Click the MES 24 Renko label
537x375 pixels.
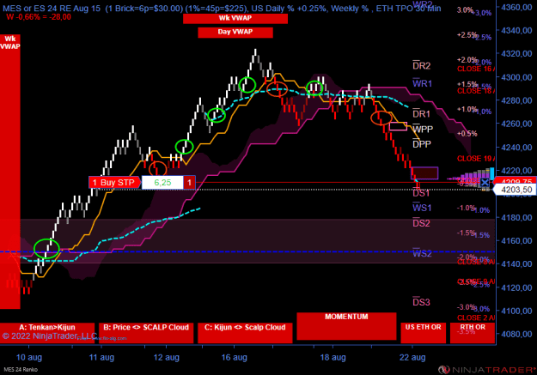click(x=21, y=370)
